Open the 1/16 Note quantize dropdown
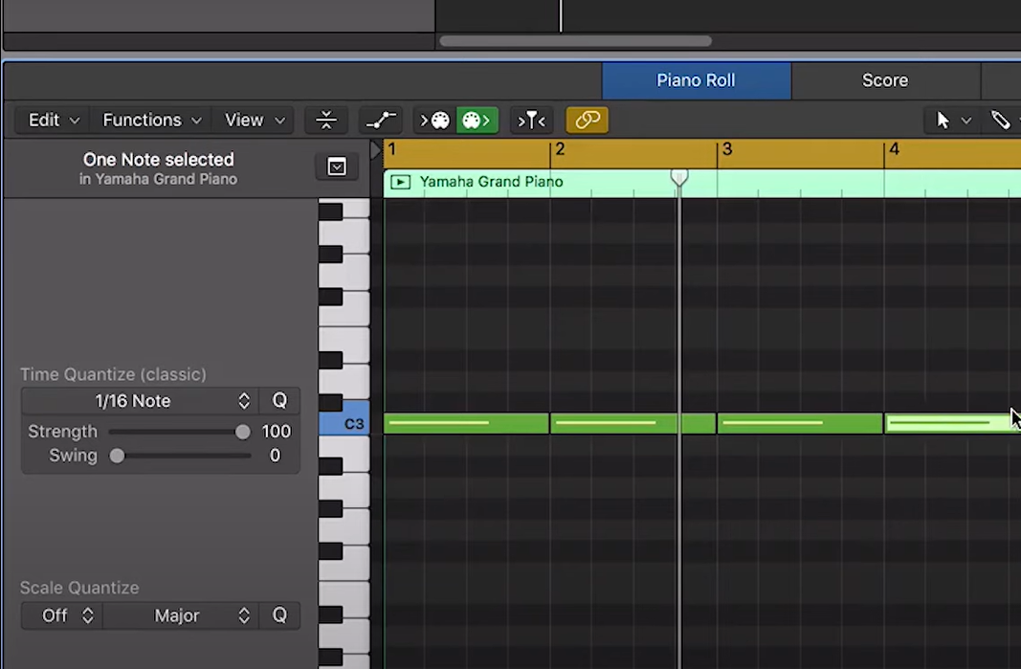Image resolution: width=1021 pixels, height=669 pixels. click(139, 400)
